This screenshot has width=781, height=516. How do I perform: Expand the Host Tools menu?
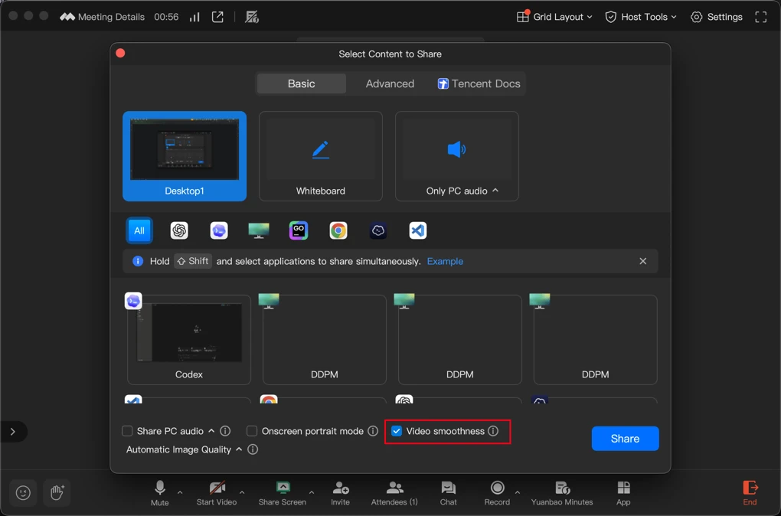pos(641,17)
